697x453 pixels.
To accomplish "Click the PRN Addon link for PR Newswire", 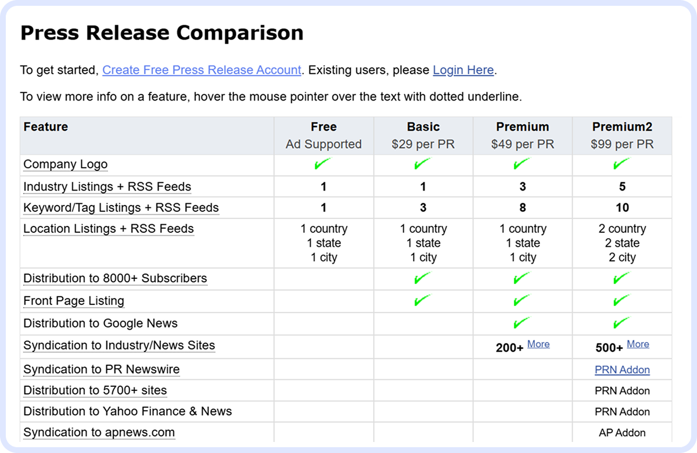I will [x=622, y=369].
